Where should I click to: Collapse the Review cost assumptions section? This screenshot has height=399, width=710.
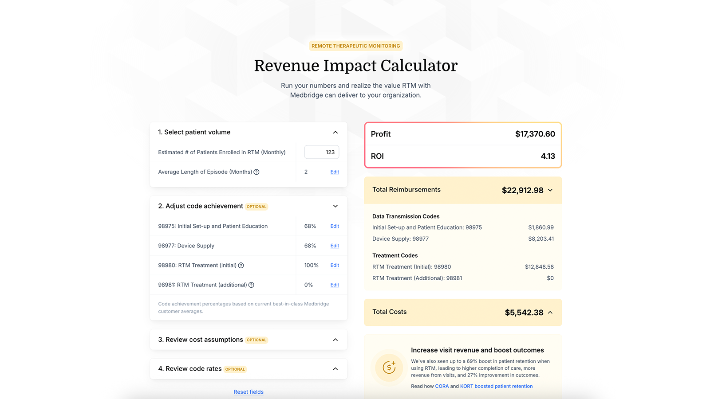coord(335,340)
